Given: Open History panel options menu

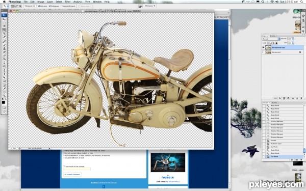Looking at the screenshot, I should click(x=304, y=103).
